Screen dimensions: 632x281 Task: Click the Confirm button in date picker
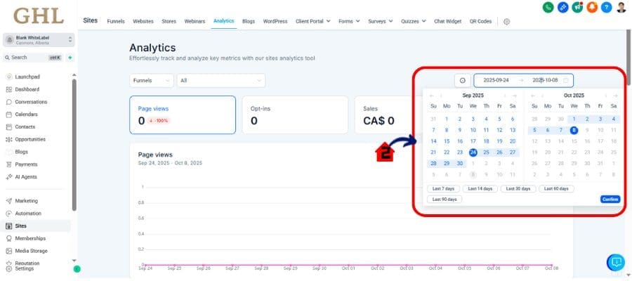pyautogui.click(x=610, y=199)
